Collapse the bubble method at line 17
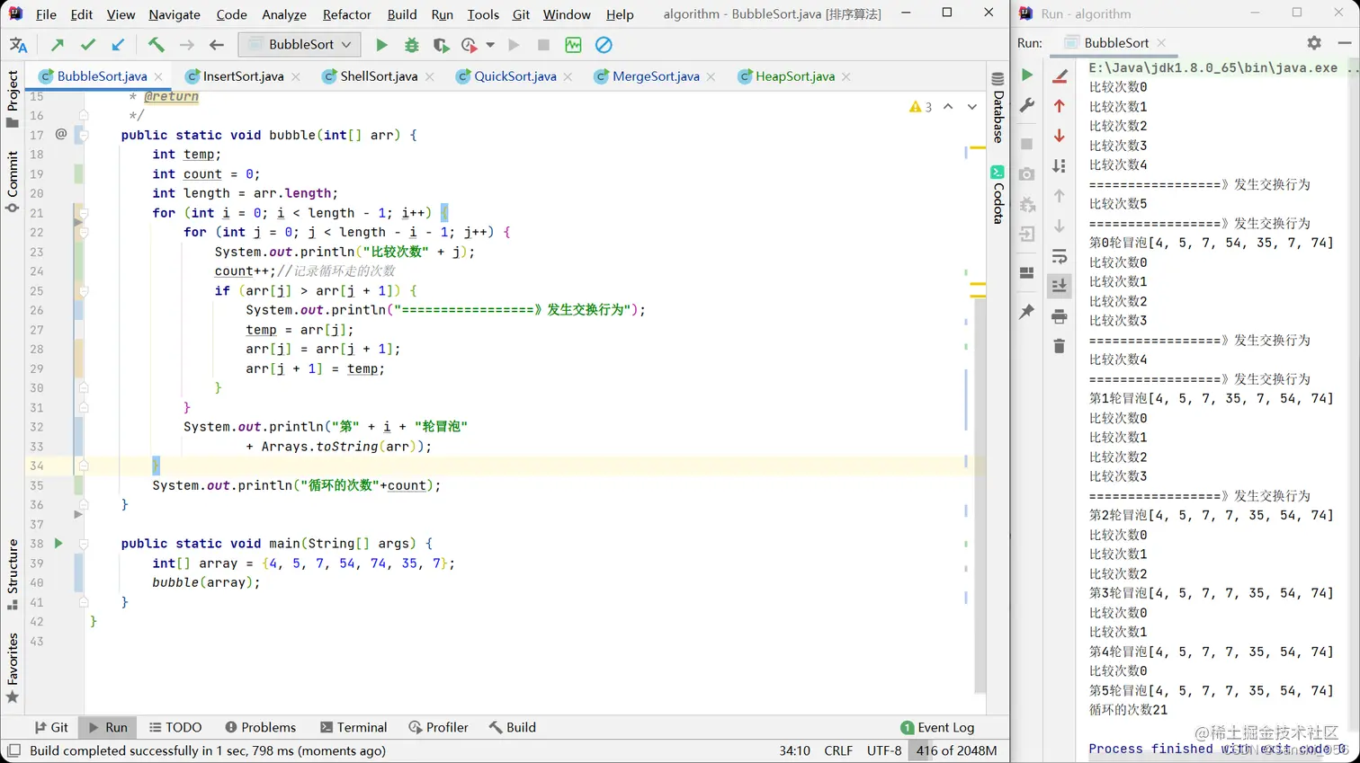 [83, 135]
